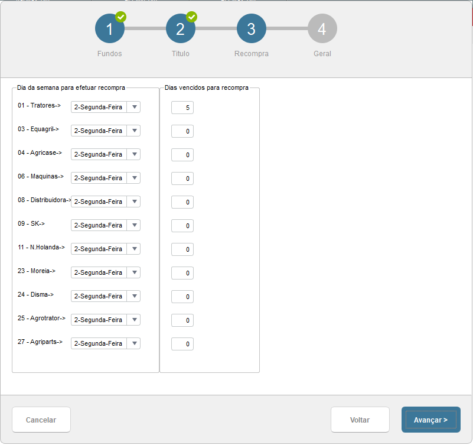
Task: Click the Avançar button
Action: coord(430,420)
